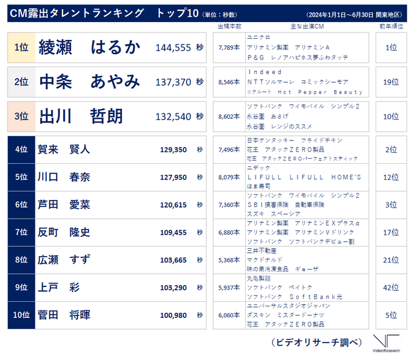
Task: Click the navy 4位 rank badge
Action: coord(21,150)
